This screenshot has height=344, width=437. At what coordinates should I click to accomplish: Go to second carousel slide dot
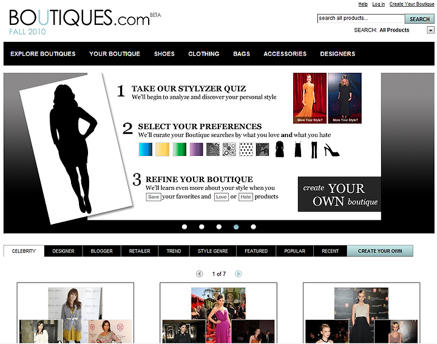[202, 227]
